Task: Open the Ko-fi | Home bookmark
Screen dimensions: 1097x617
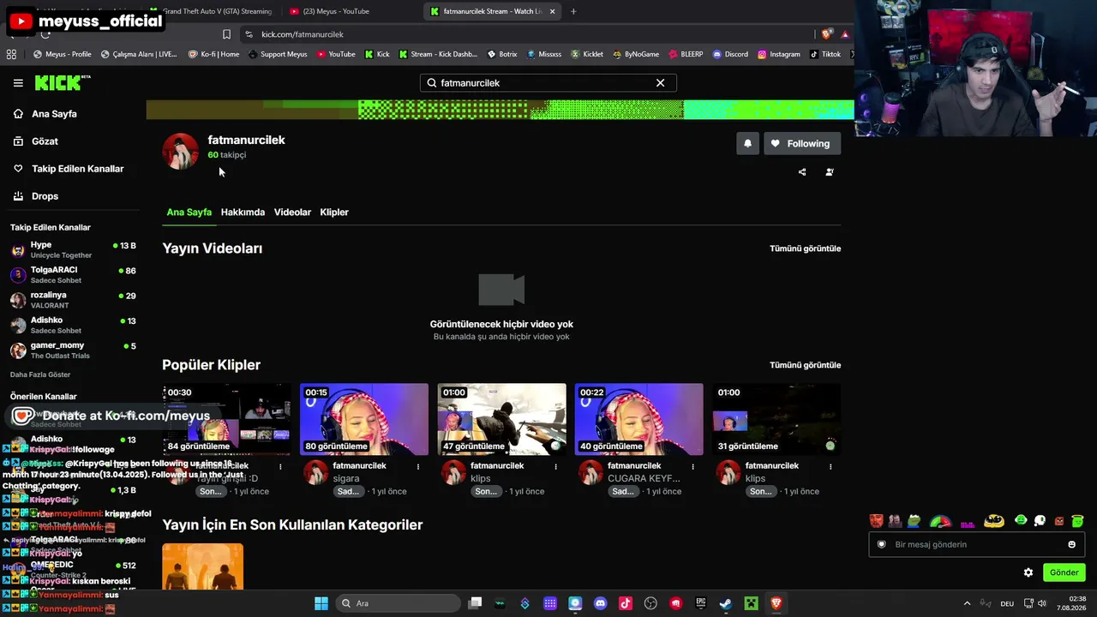Action: click(x=214, y=54)
